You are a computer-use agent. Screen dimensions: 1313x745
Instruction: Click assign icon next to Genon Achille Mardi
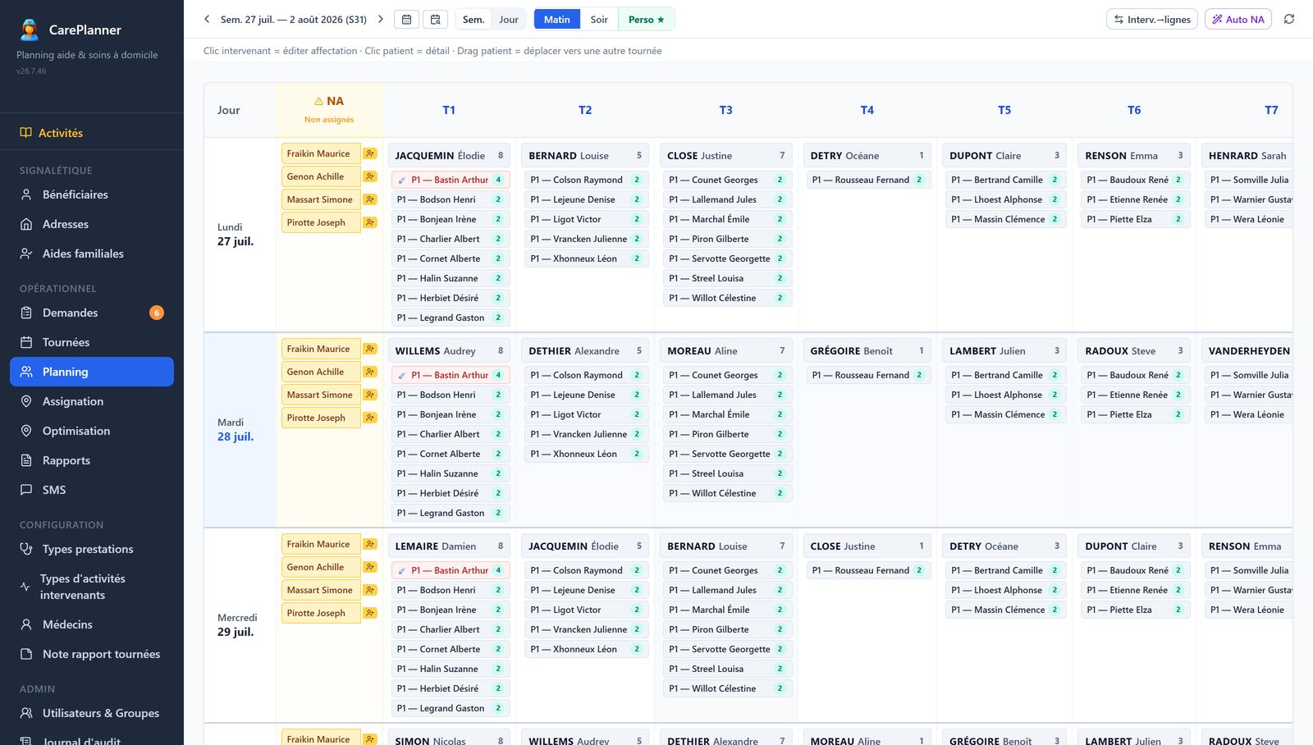click(370, 372)
